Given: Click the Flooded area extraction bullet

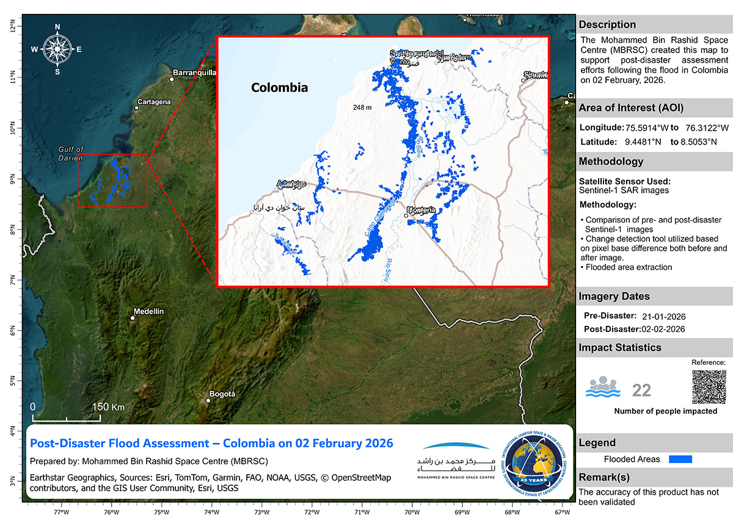Looking at the screenshot, I should 625,267.
